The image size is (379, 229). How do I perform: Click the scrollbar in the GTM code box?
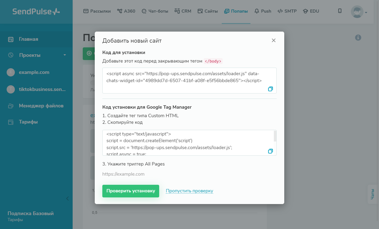tap(275, 136)
